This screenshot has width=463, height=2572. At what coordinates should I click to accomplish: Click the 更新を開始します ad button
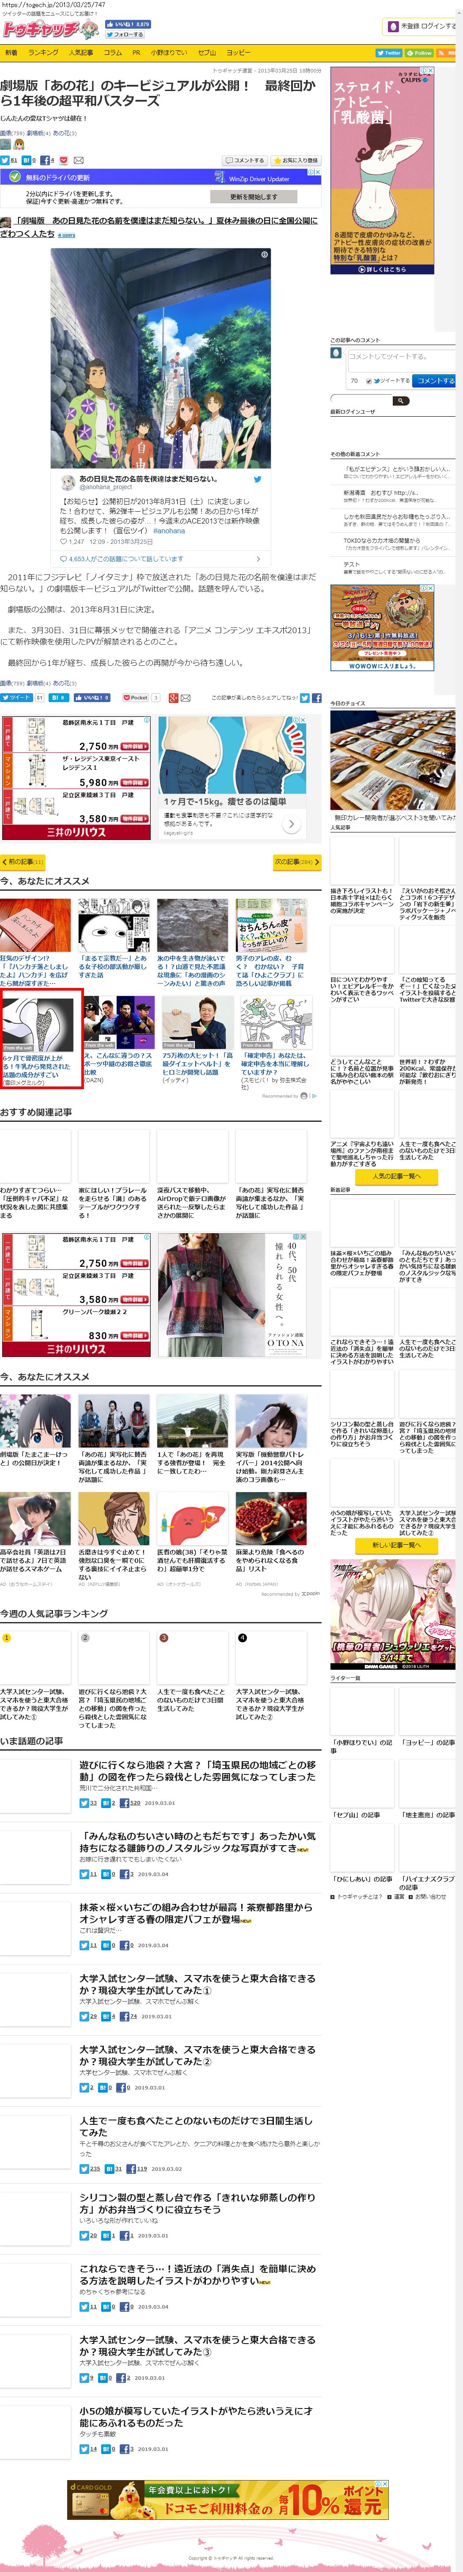[x=254, y=197]
